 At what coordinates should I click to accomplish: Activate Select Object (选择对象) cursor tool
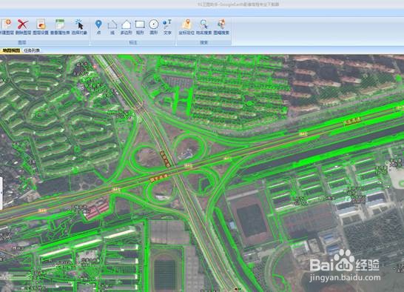click(79, 27)
